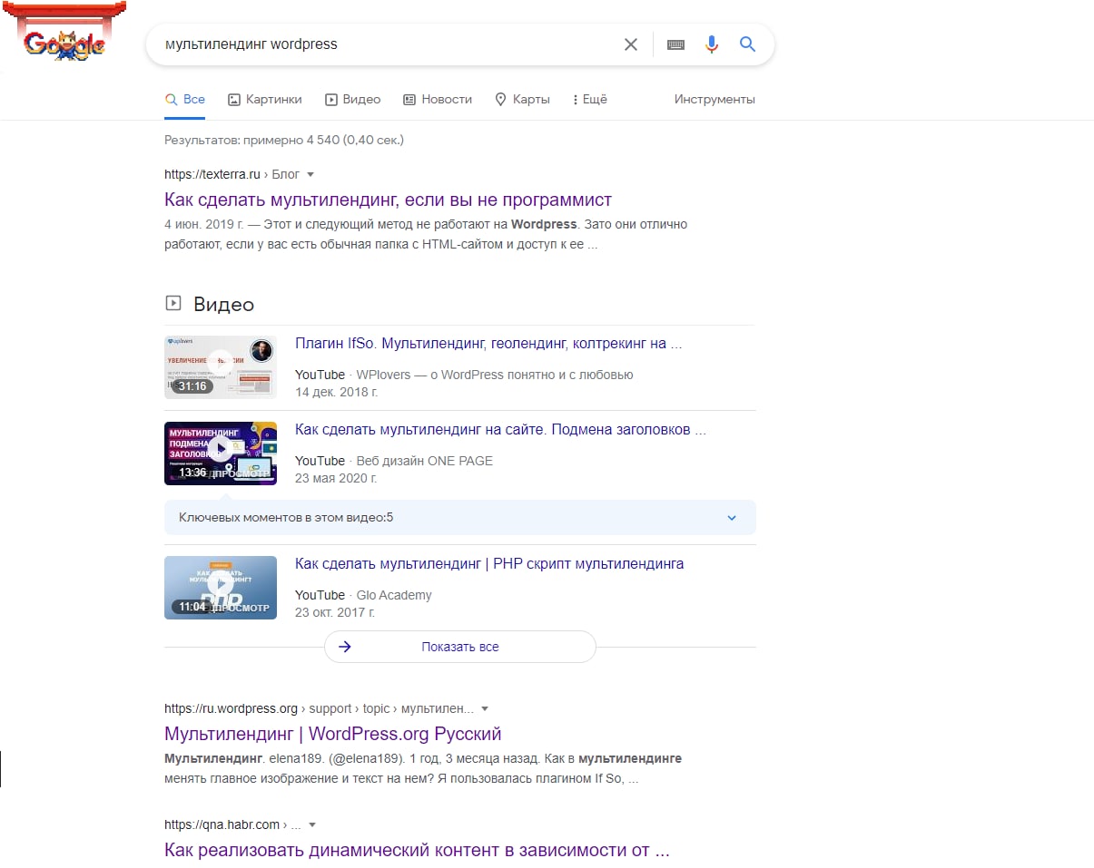Open 'Мультилендинг | WordPress.org Русский' result
Viewport: 1094px width, 868px height.
[332, 734]
